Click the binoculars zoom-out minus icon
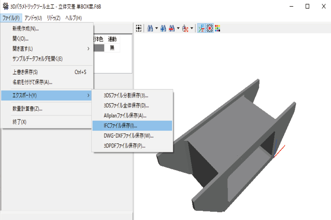The height and width of the screenshot is (220, 331). [x=172, y=28]
